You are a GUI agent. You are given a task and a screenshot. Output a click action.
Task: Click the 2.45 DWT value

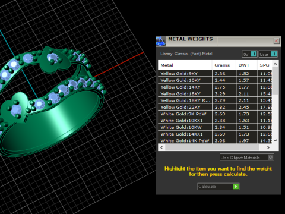[x=244, y=108]
